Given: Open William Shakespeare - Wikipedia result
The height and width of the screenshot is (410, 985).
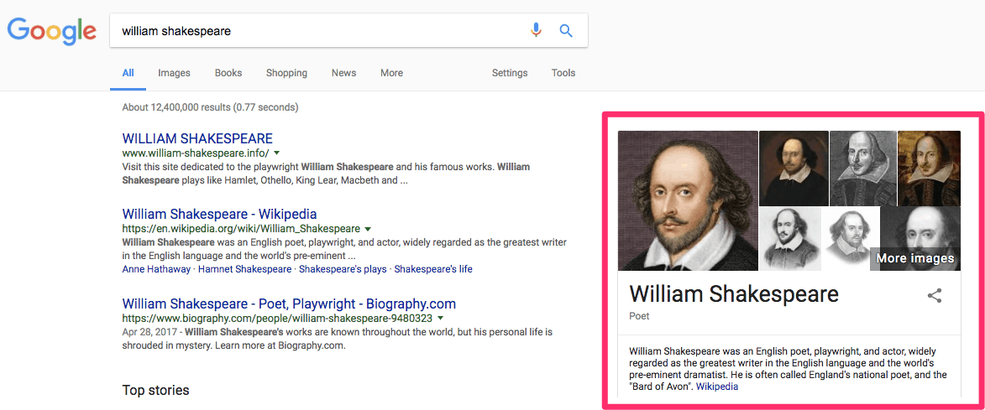Looking at the screenshot, I should coord(219,215).
